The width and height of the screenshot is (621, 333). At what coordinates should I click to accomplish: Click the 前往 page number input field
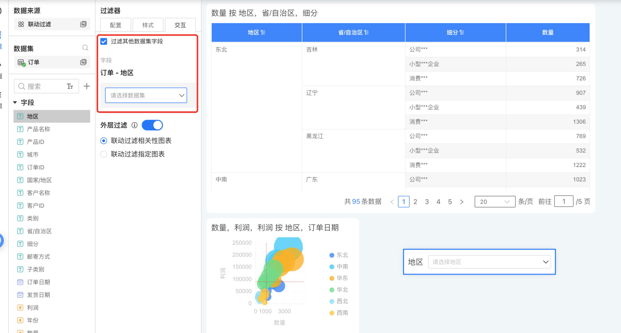point(563,201)
